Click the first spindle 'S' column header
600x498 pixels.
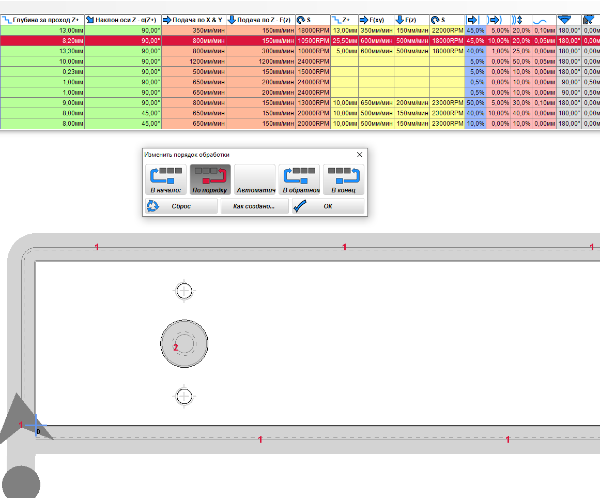(313, 20)
